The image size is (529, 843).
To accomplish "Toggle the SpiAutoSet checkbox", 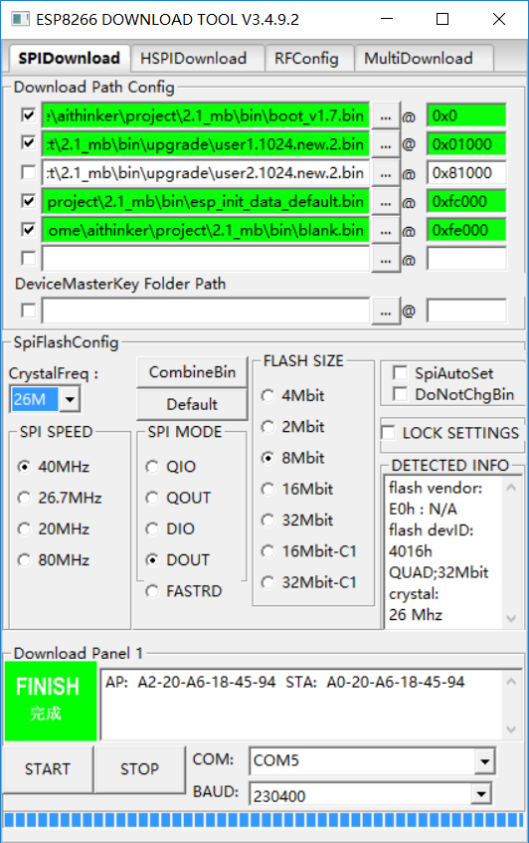I will [x=400, y=372].
